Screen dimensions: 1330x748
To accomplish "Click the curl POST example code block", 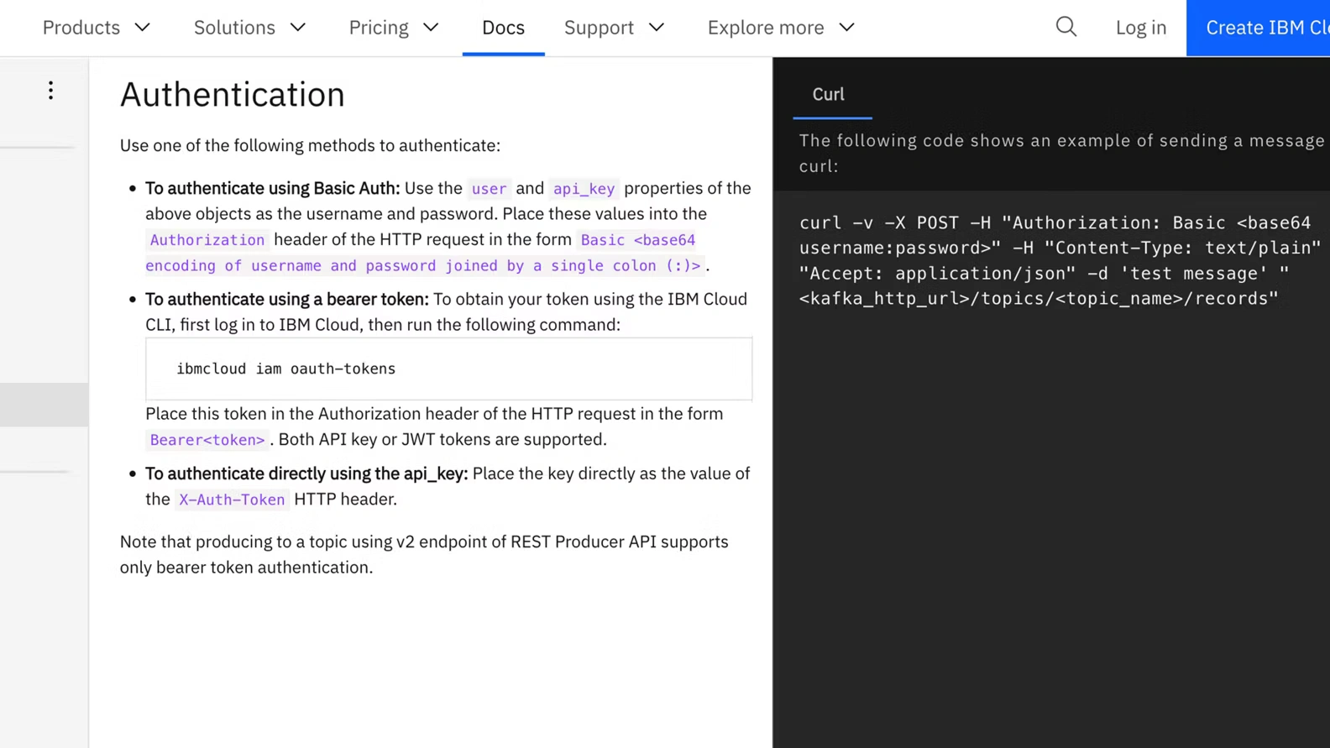I will tap(1058, 260).
